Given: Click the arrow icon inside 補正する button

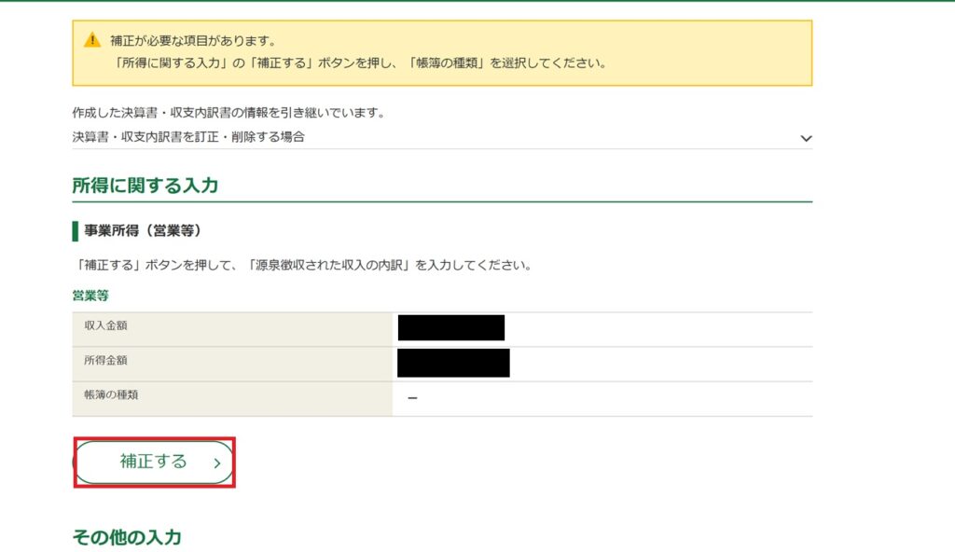Looking at the screenshot, I should 216,462.
